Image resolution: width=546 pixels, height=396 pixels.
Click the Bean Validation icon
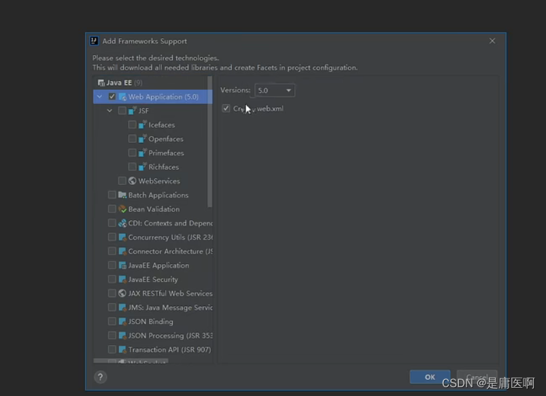coord(122,209)
